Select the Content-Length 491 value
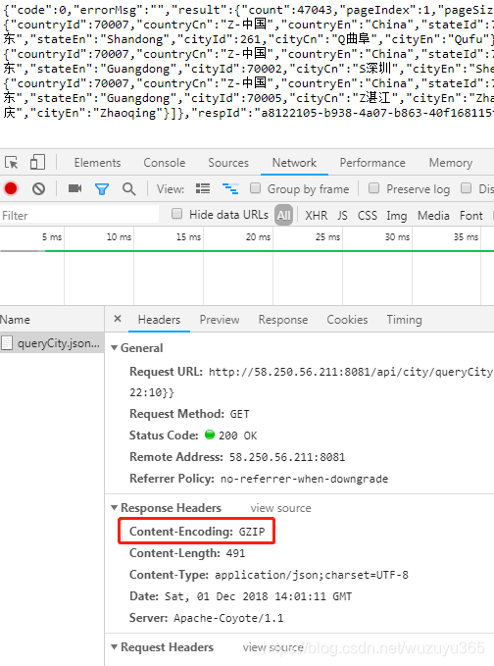 235,553
